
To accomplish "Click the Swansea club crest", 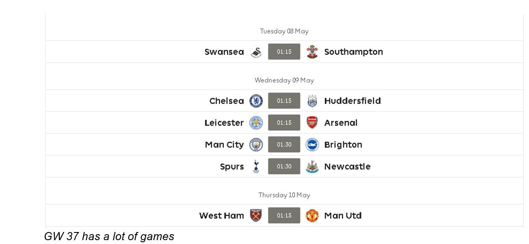I will pos(256,52).
